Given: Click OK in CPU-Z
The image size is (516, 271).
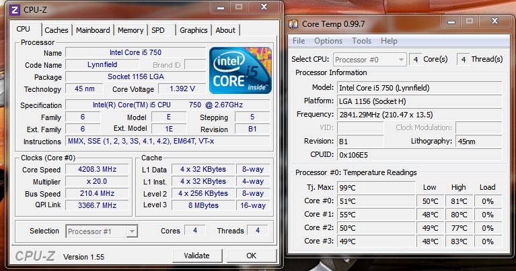Looking at the screenshot, I should [x=252, y=256].
